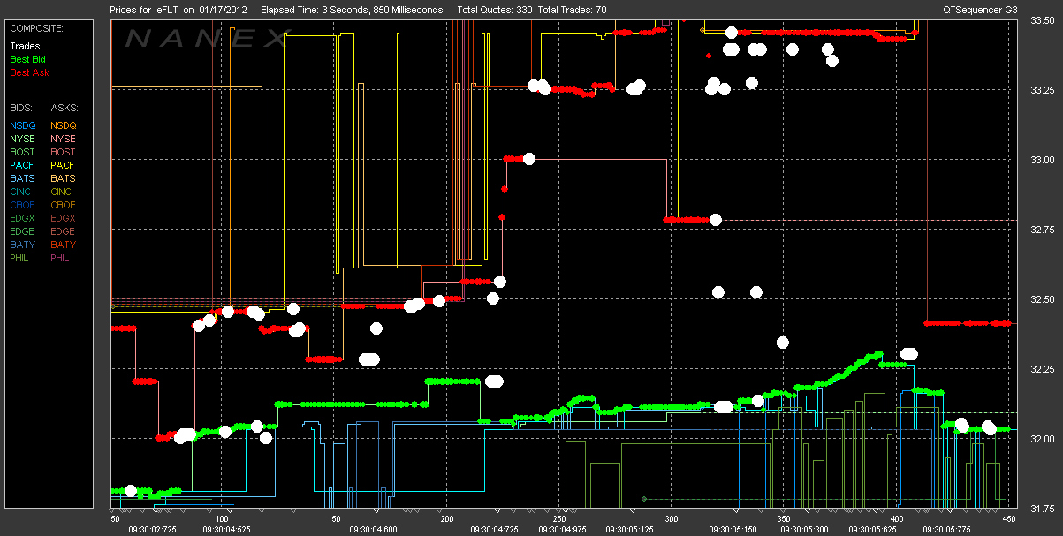Viewport: 1063px width, 536px height.
Task: Click PHIL in the BIDS column
Action: [x=21, y=258]
